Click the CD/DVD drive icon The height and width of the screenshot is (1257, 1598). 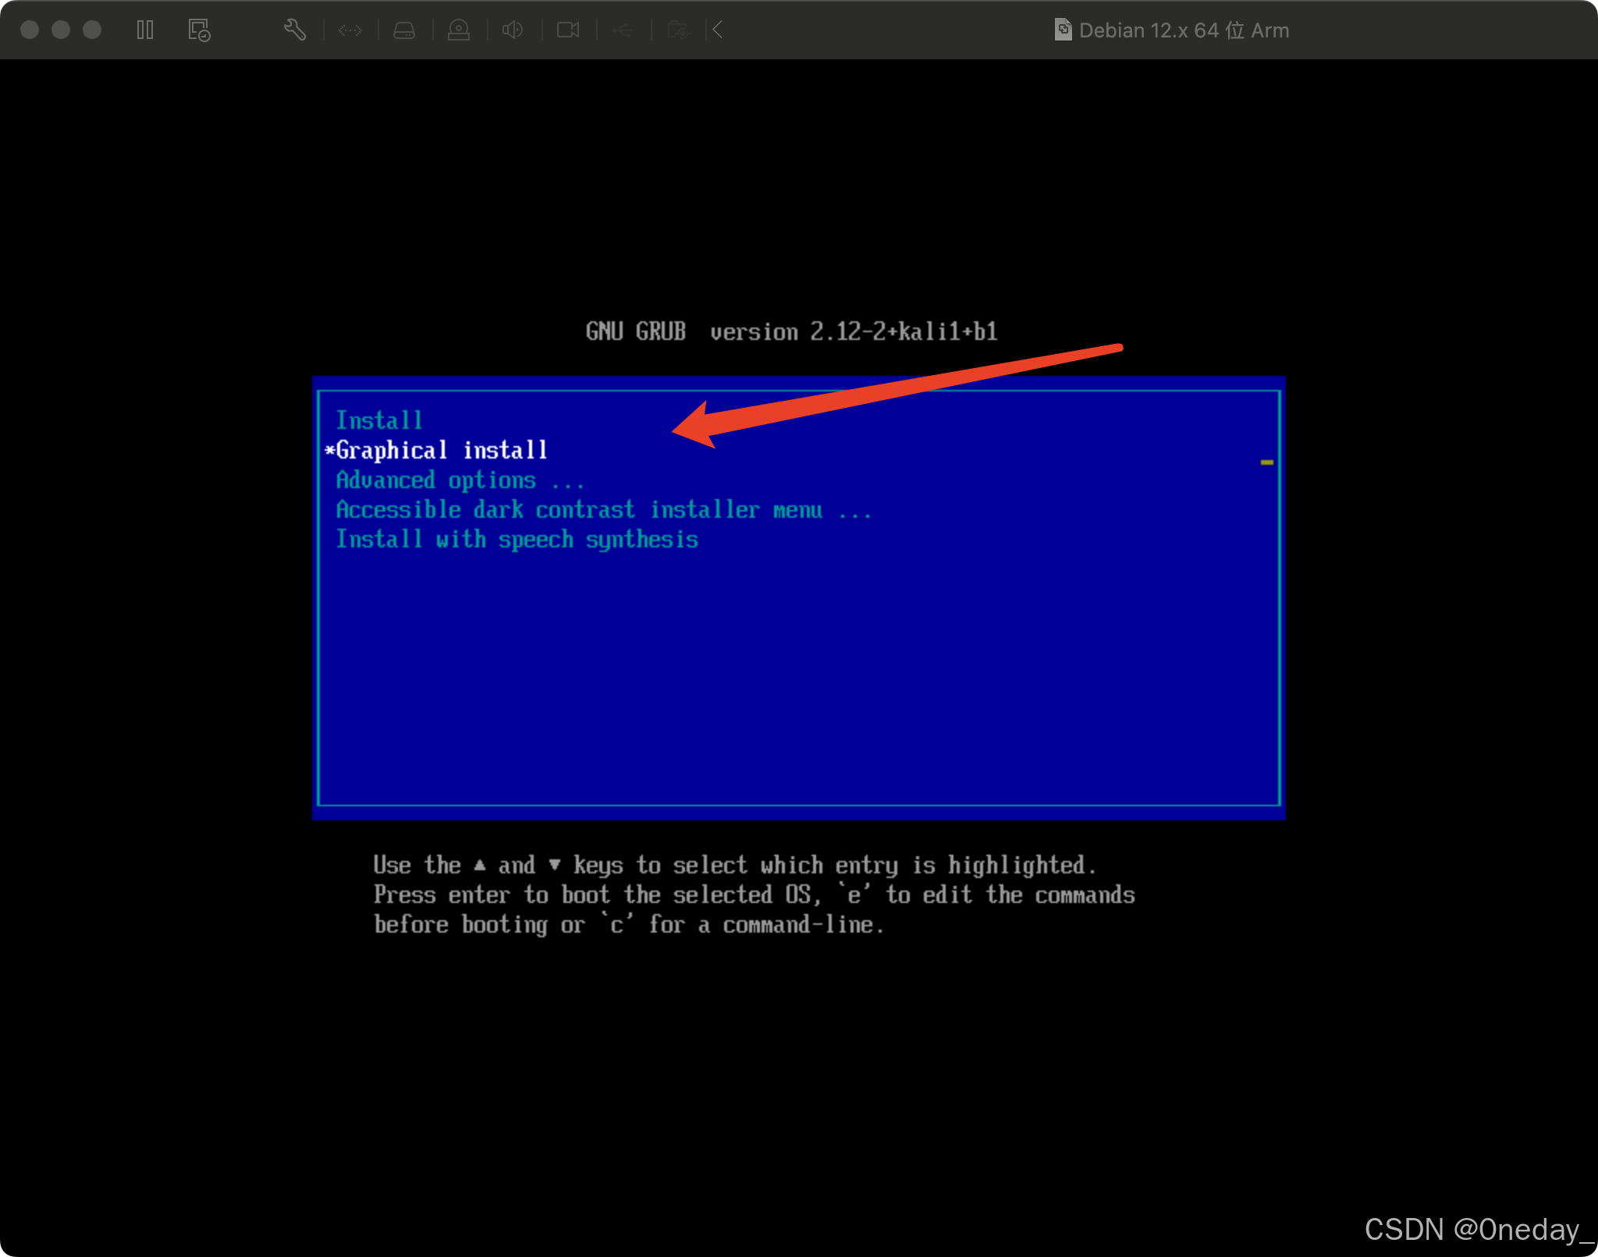click(459, 30)
